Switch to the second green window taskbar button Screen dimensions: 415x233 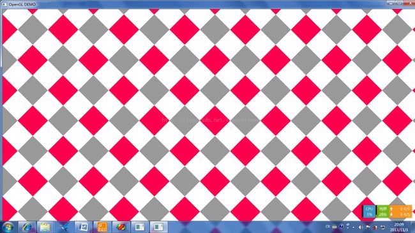tap(159, 227)
